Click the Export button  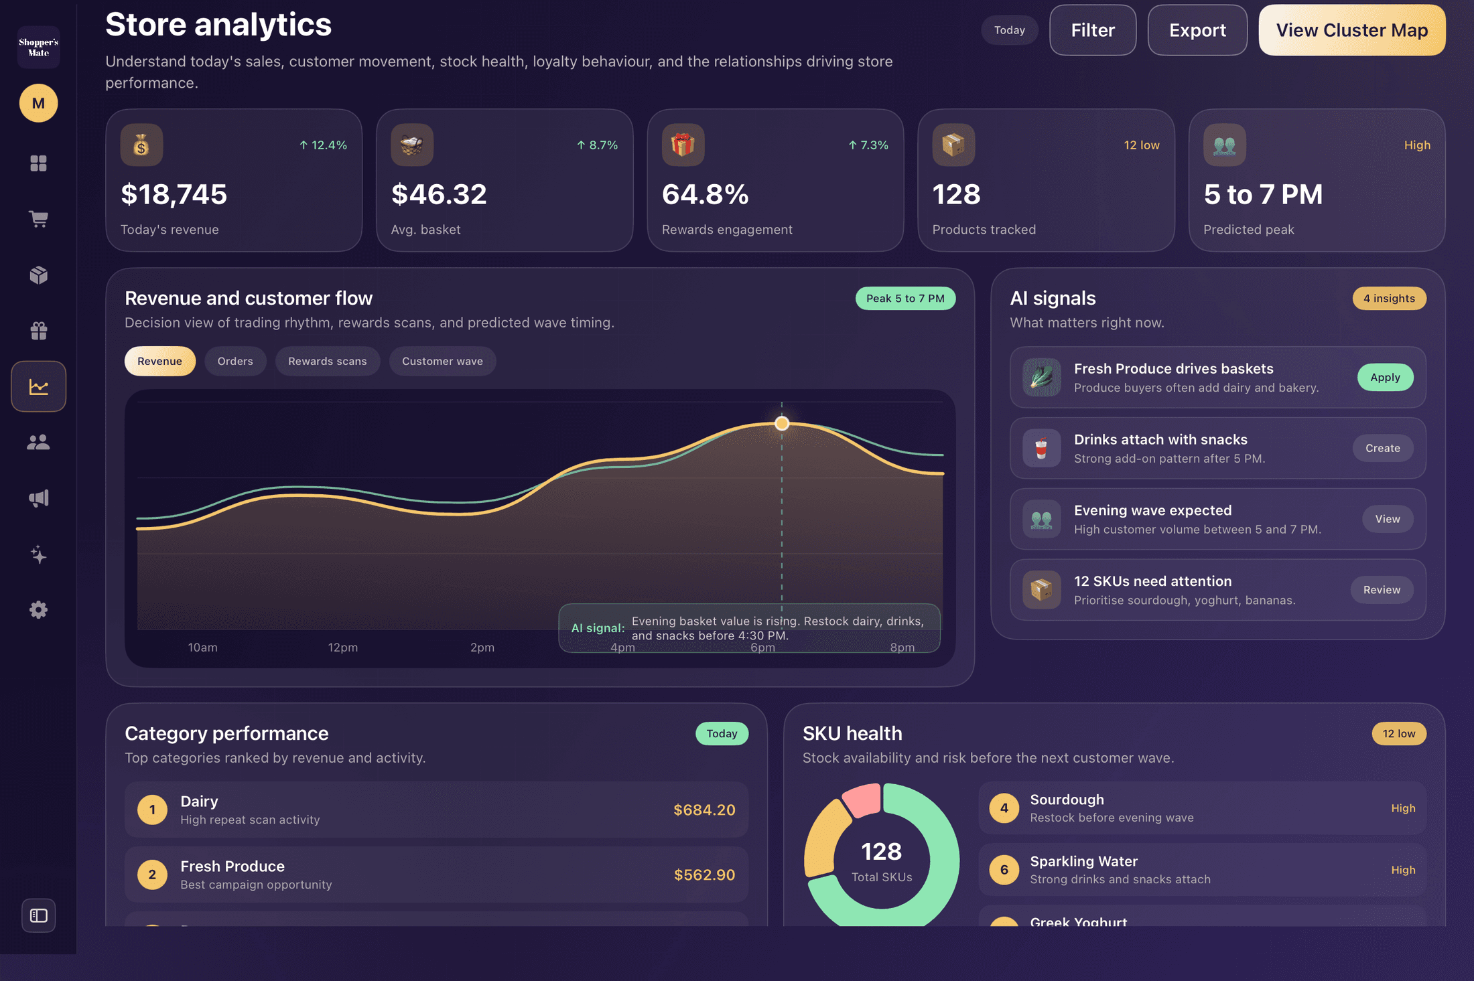1197,30
